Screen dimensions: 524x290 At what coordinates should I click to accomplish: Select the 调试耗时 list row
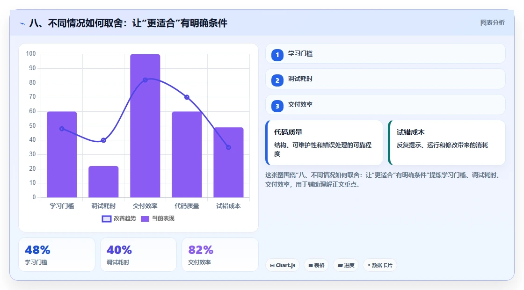coord(386,79)
